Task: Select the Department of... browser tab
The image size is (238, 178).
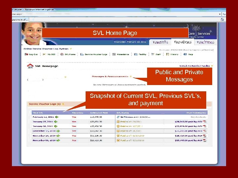Action: coord(20,19)
